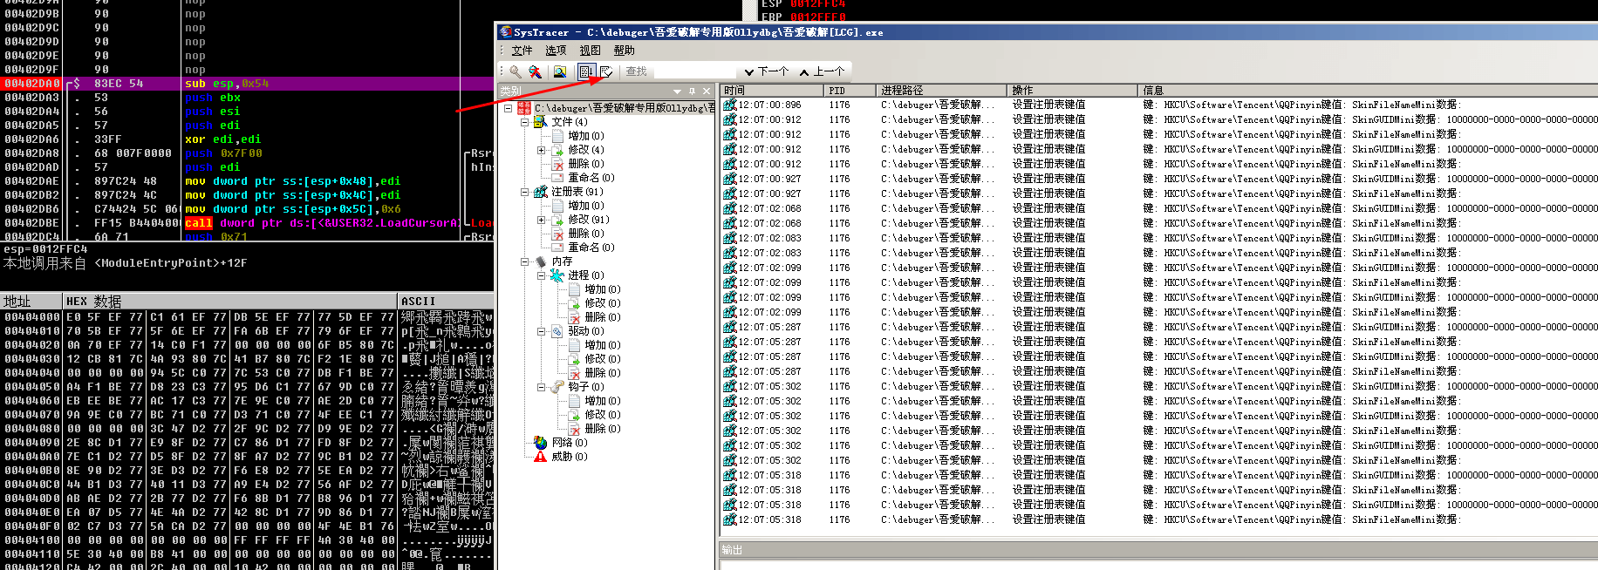Toggle the checklist filter button in toolbar
Image resolution: width=1598 pixels, height=570 pixels.
tap(605, 71)
